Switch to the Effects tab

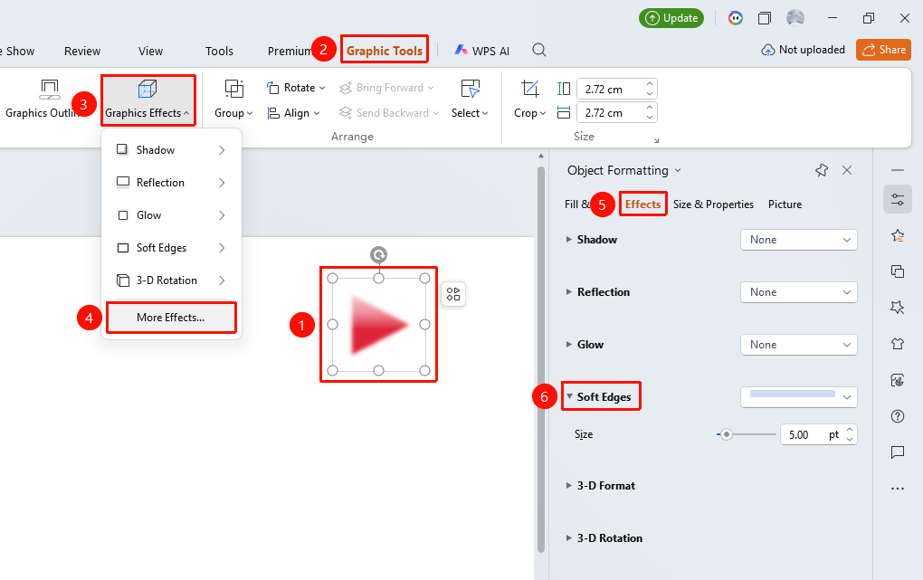642,204
